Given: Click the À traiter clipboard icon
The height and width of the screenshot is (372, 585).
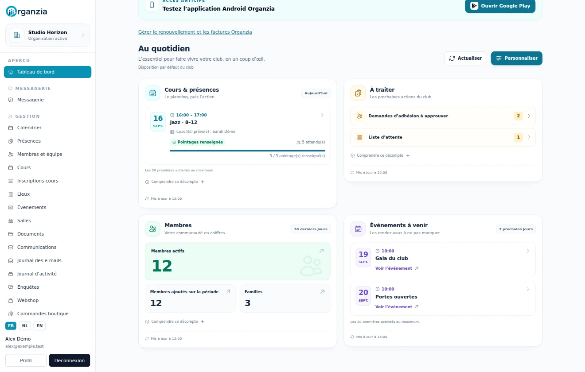Looking at the screenshot, I should [x=358, y=93].
